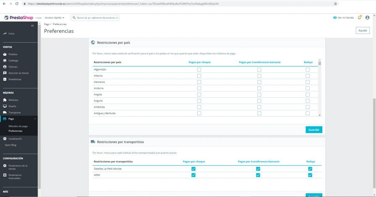Image resolution: width=376 pixels, height=197 pixels.
Task: Check Redsys for Antártida
Action: (x=308, y=107)
